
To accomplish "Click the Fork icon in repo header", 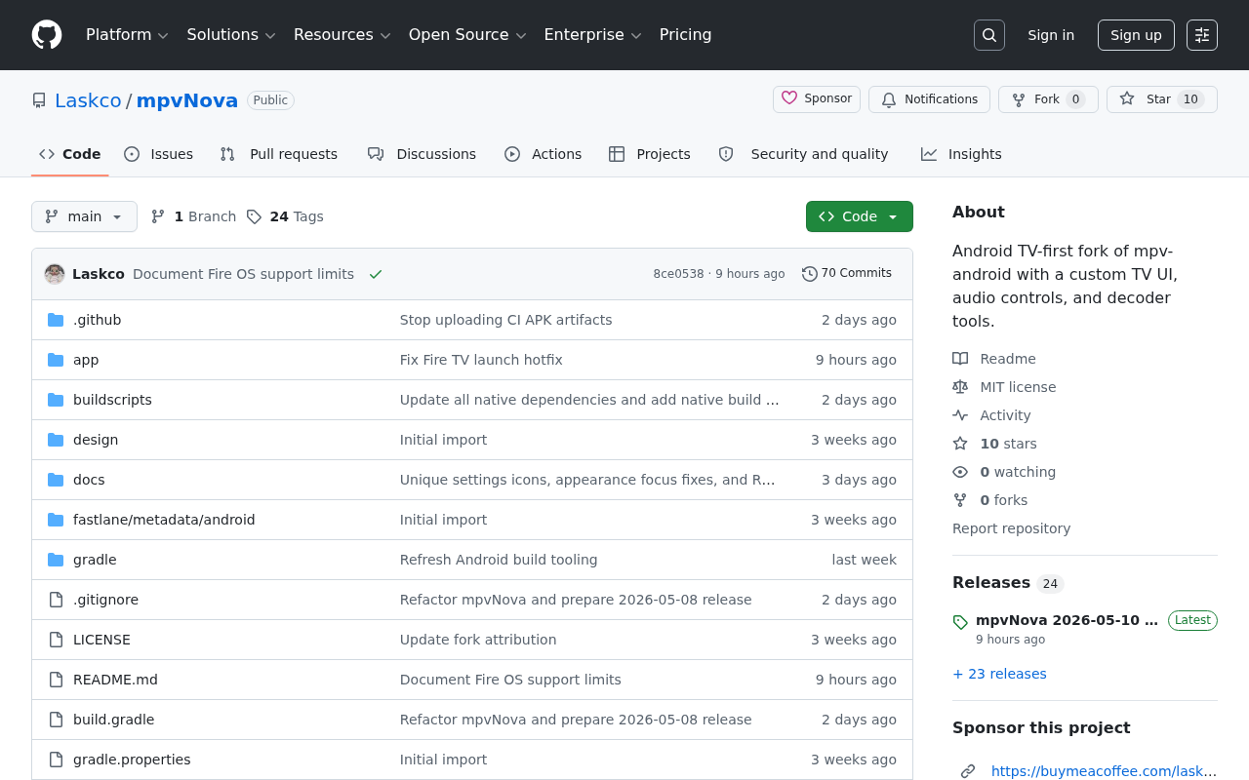I will click(x=1019, y=99).
